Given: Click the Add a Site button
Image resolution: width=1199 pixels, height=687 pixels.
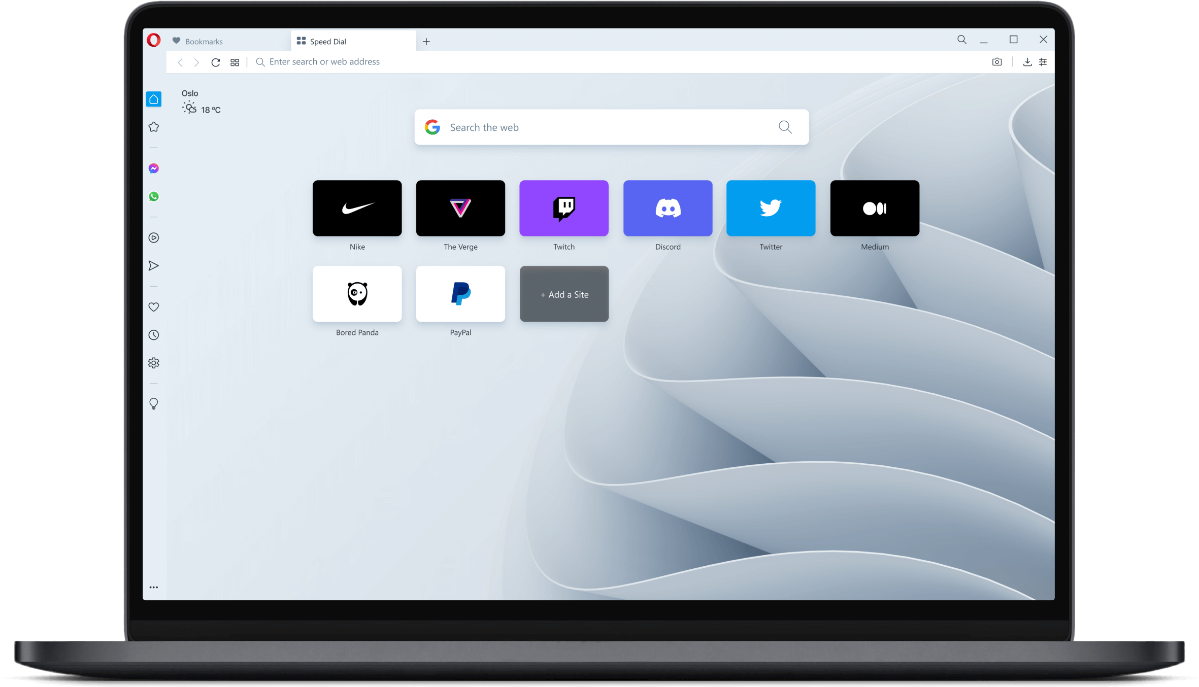Looking at the screenshot, I should click(x=564, y=294).
